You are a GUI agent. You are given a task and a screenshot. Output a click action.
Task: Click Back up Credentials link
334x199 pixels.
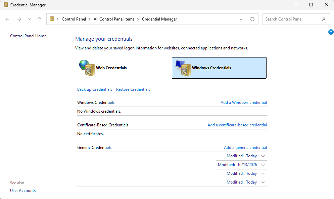click(x=95, y=89)
